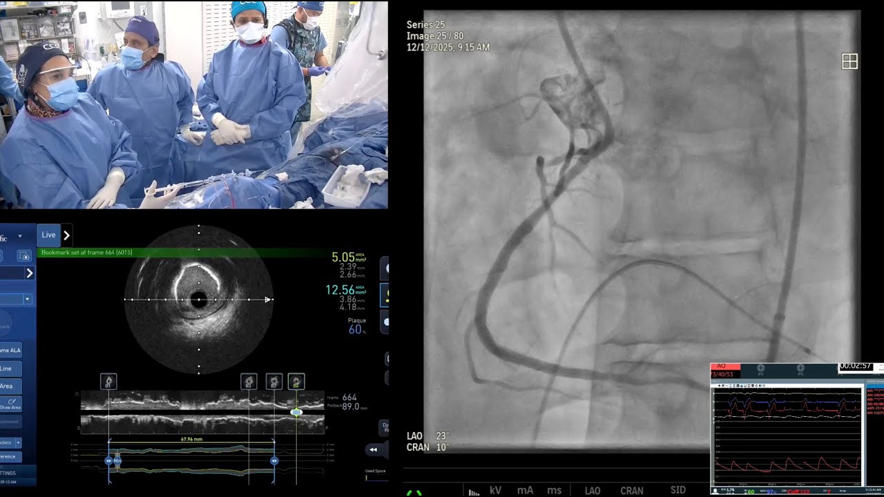884x497 pixels.
Task: Click the Frame 664 readout
Action: pyautogui.click(x=343, y=398)
